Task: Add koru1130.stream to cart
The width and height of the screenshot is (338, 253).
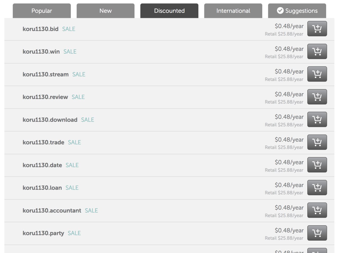Action: pos(317,74)
